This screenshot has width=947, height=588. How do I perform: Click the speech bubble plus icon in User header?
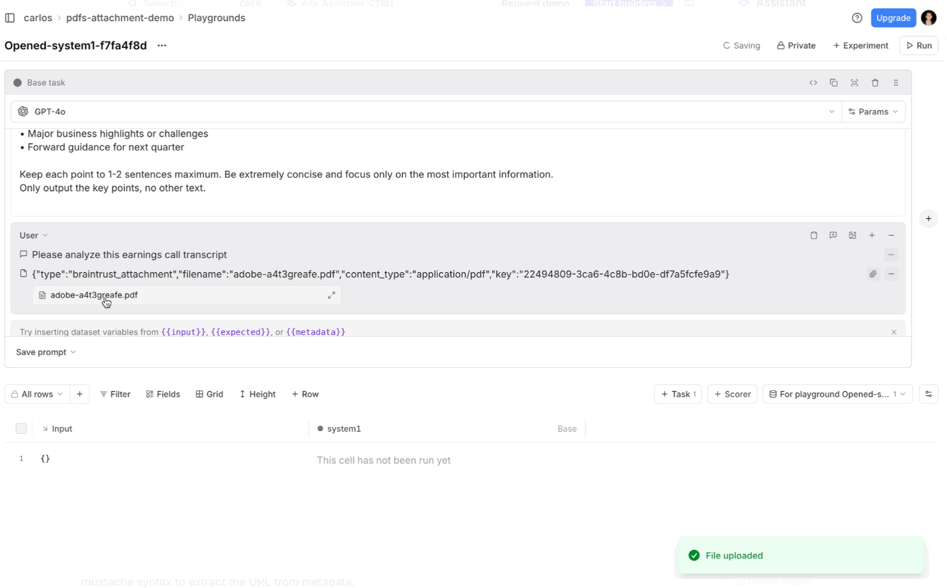(x=833, y=236)
